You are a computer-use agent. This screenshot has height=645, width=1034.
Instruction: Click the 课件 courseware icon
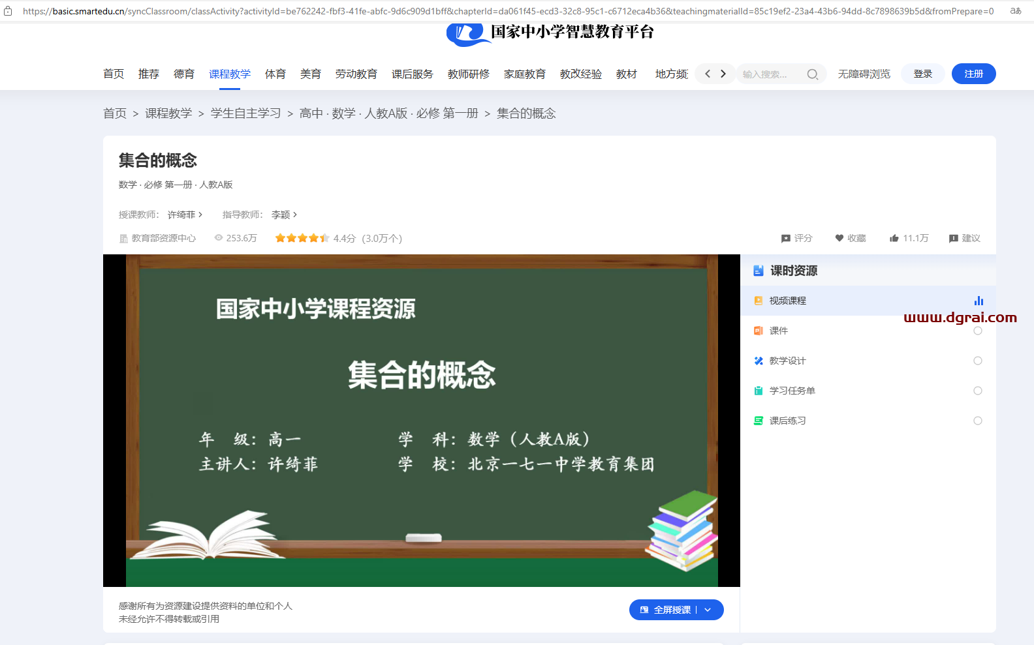click(759, 331)
